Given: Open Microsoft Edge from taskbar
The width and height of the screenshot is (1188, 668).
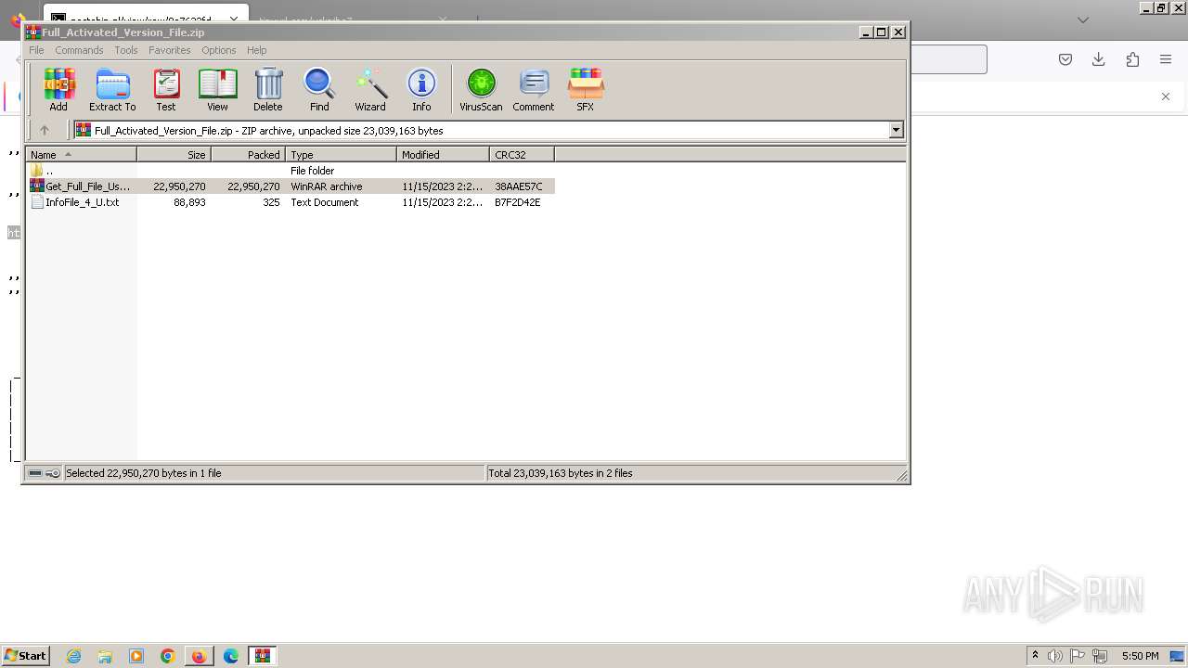Looking at the screenshot, I should 231,656.
